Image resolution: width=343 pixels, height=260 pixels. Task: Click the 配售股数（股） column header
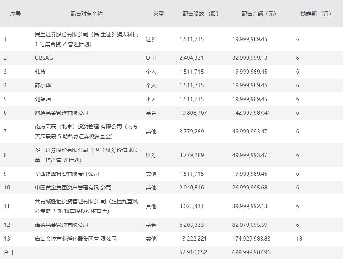(x=200, y=14)
